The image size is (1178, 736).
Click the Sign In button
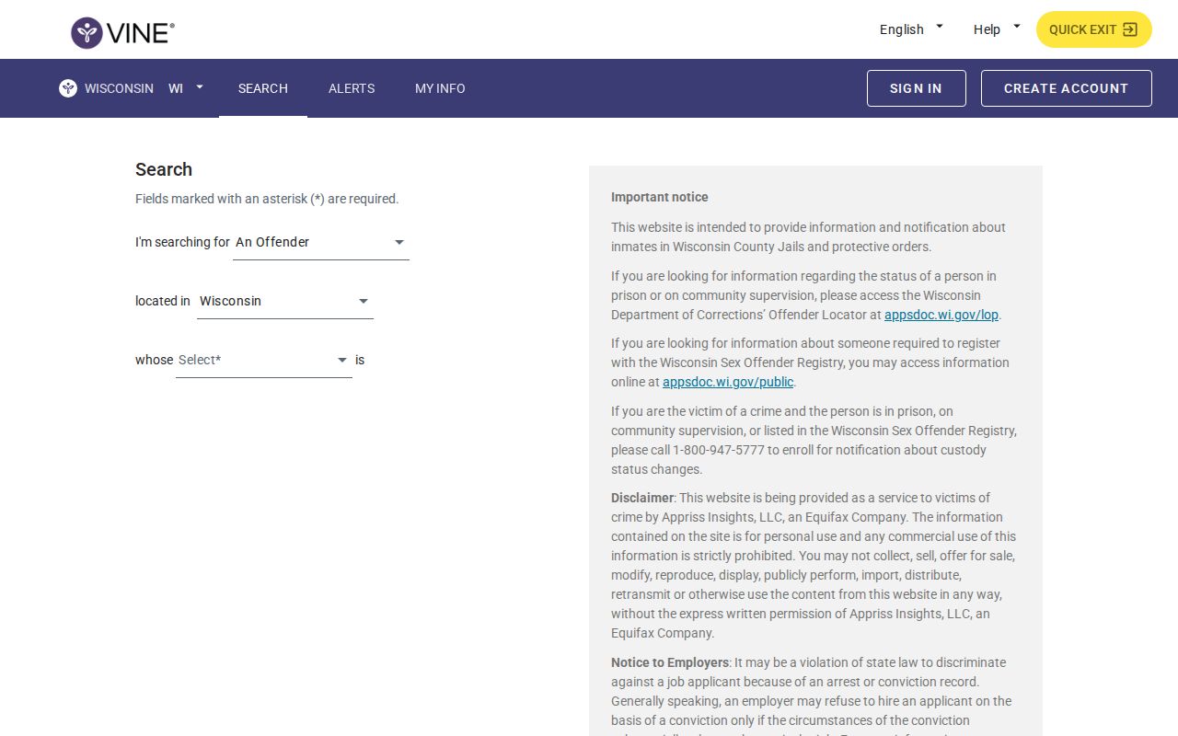pyautogui.click(x=917, y=88)
